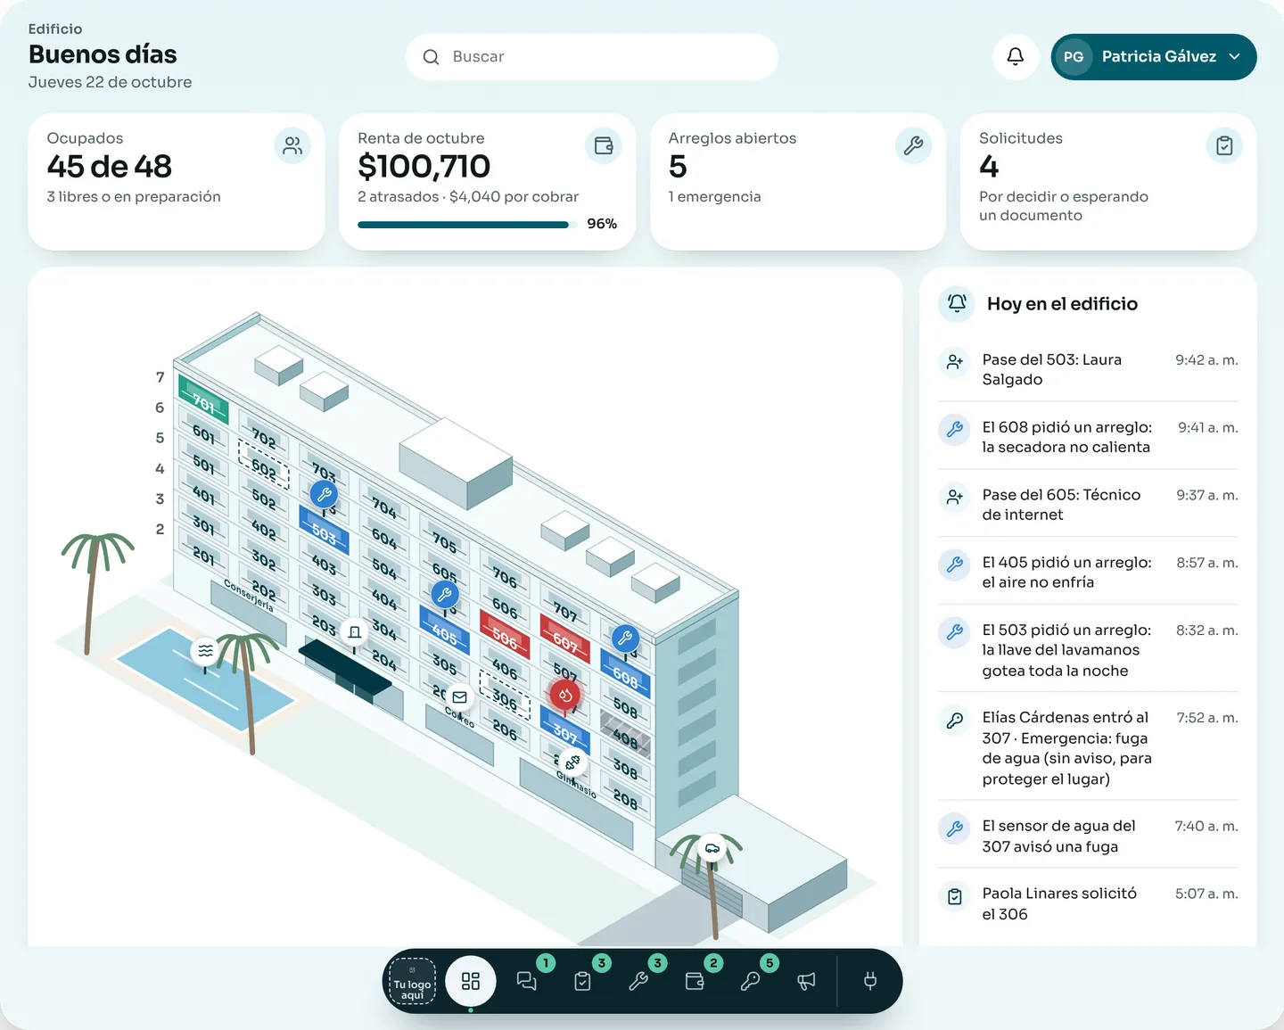Open 'Paola Linares solicitó el 306' entry
This screenshot has width=1284, height=1030.
pos(1088,903)
